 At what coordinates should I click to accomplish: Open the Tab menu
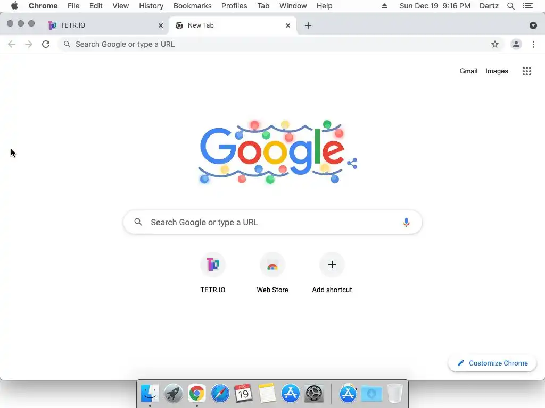pyautogui.click(x=263, y=6)
